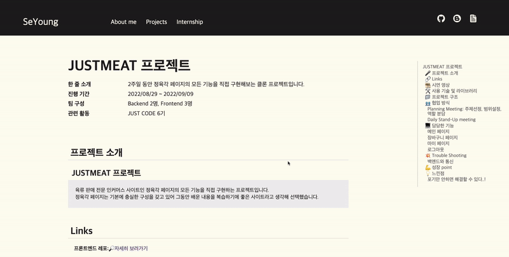Image resolution: width=509 pixels, height=257 pixels.
Task: Open the Internship menu item
Action: coord(190,22)
